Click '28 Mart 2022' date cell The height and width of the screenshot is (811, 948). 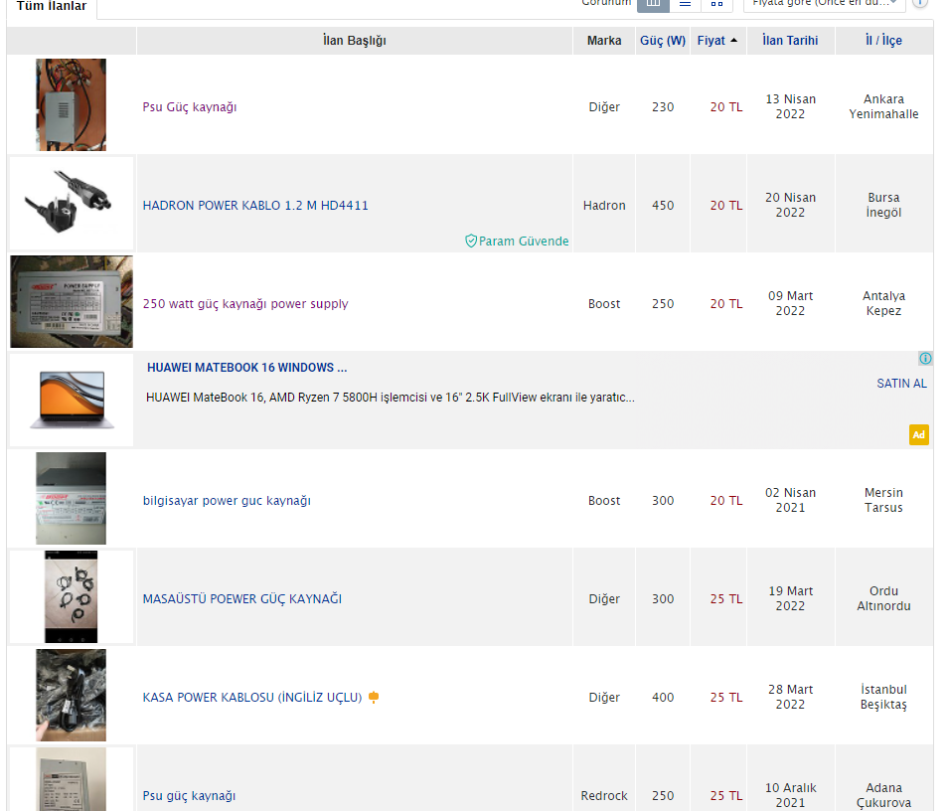point(790,697)
